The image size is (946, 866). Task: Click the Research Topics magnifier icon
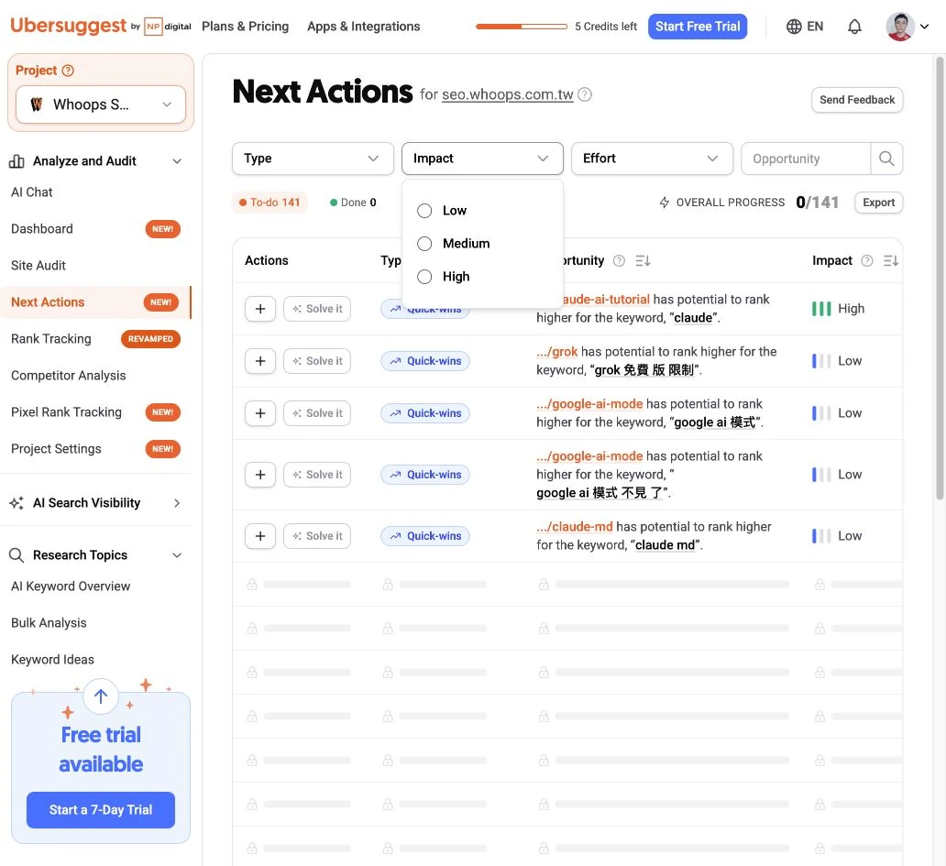pyautogui.click(x=16, y=555)
